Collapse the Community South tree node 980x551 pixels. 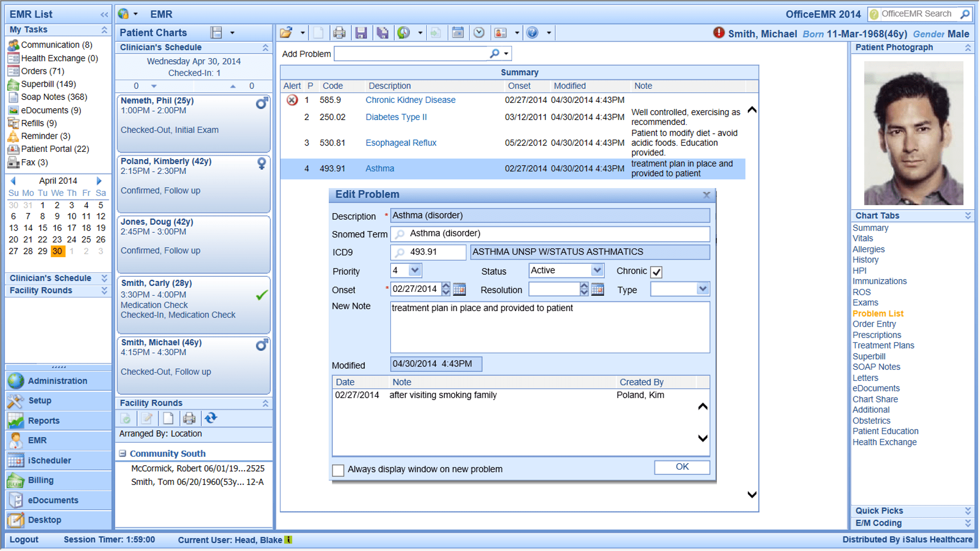pos(122,454)
